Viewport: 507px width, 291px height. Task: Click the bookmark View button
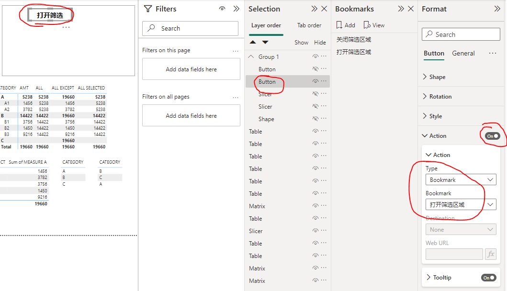click(374, 25)
